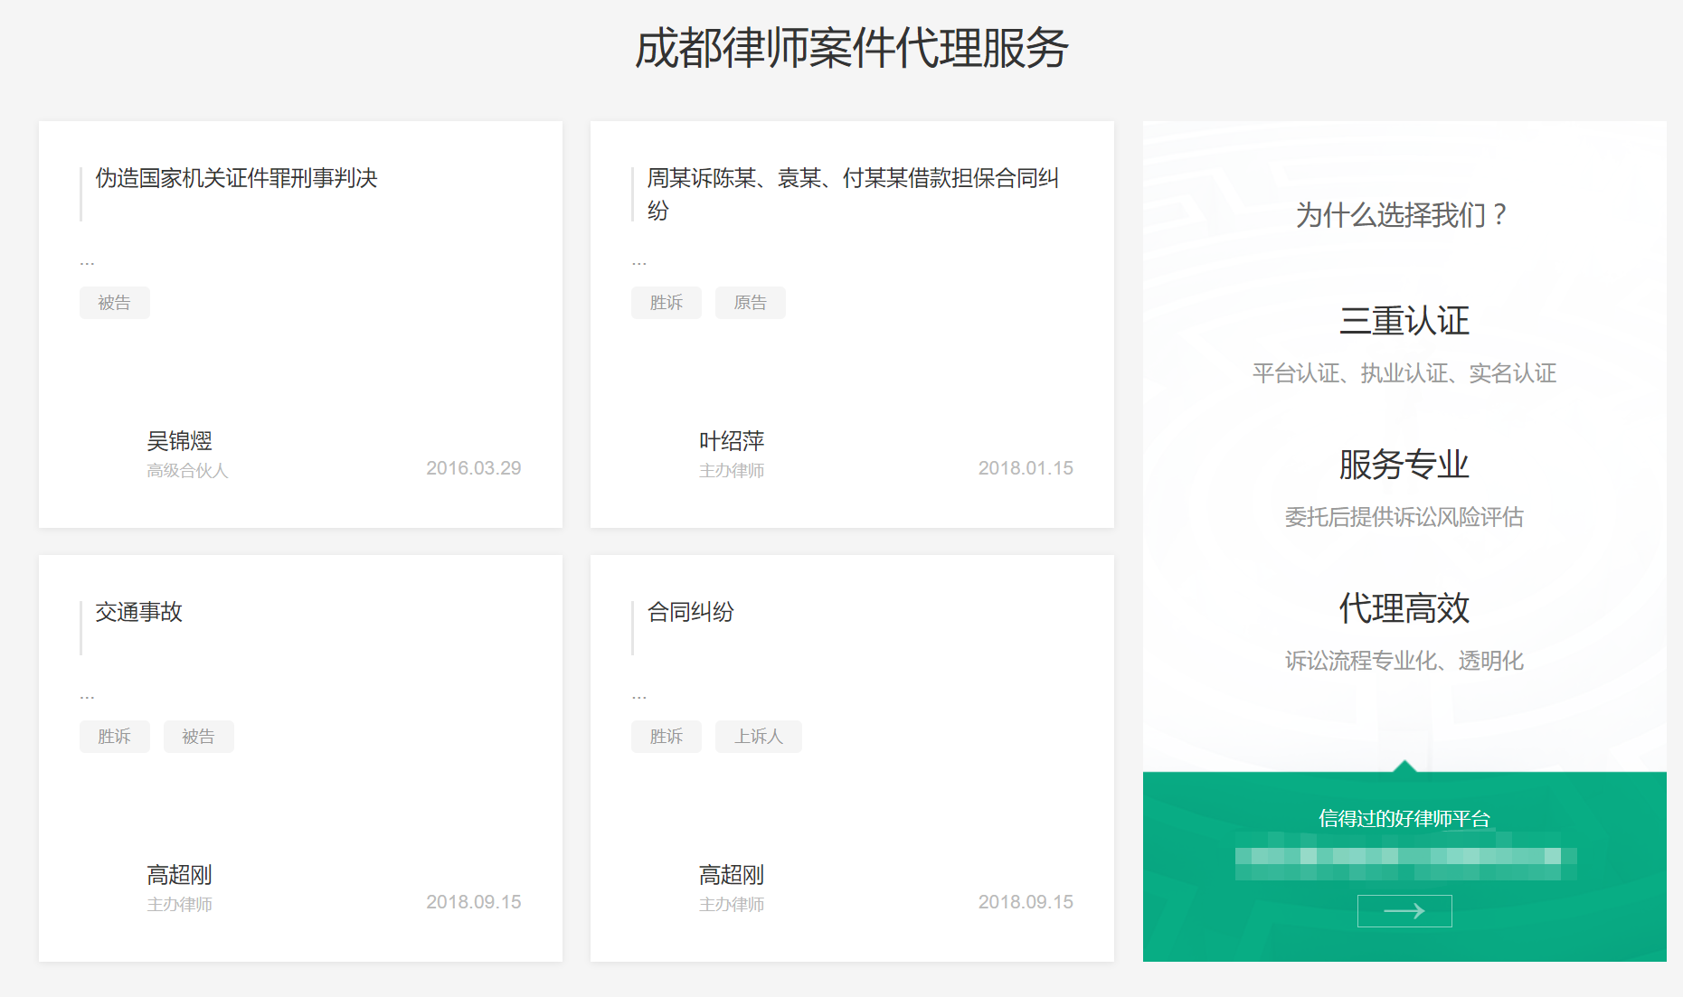Screen dimensions: 1683x997
Task: Click 信得过的好律师平台 banner text
Action: click(1404, 819)
